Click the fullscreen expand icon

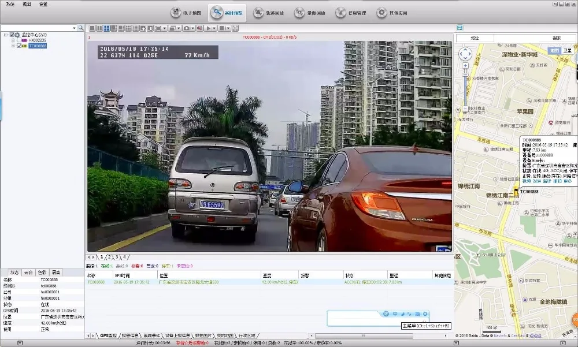235,28
